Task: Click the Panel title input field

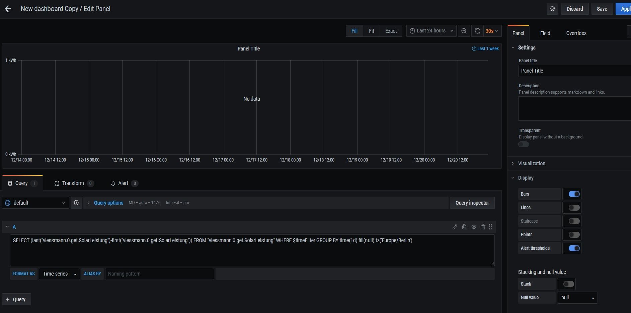Action: [x=574, y=71]
